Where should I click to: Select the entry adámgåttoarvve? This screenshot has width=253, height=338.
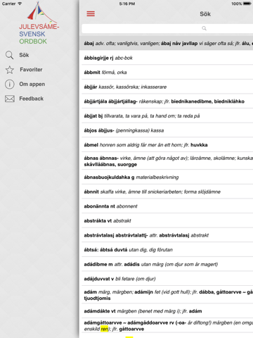click(167, 325)
